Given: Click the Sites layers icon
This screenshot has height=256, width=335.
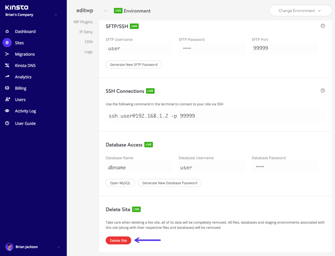Looking at the screenshot, I should [7, 43].
